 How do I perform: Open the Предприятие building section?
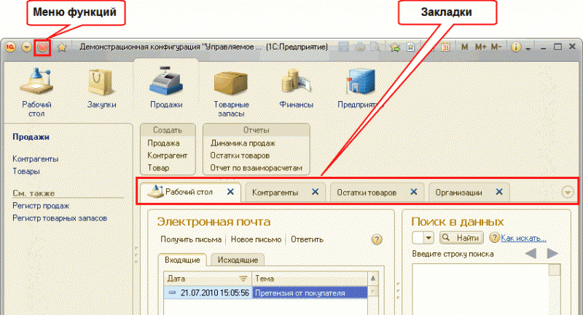coord(359,89)
